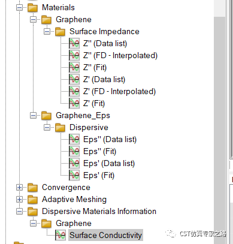The width and height of the screenshot is (233, 244).
Task: Click the Surface Conductivity plot icon
Action: point(60,235)
